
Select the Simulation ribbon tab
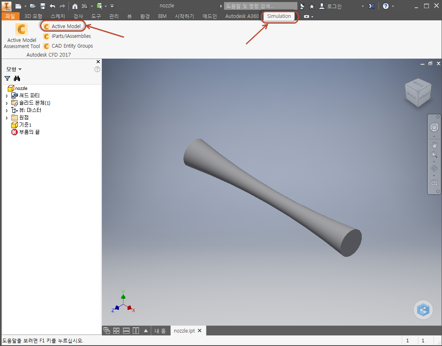279,16
